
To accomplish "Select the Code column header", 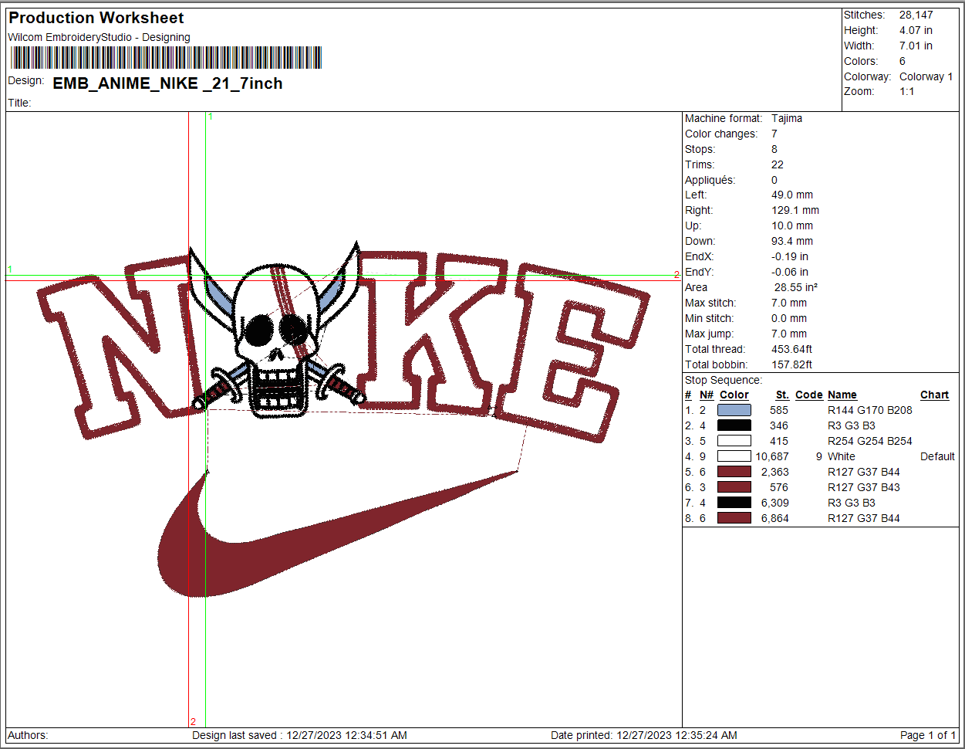I will click(x=808, y=395).
